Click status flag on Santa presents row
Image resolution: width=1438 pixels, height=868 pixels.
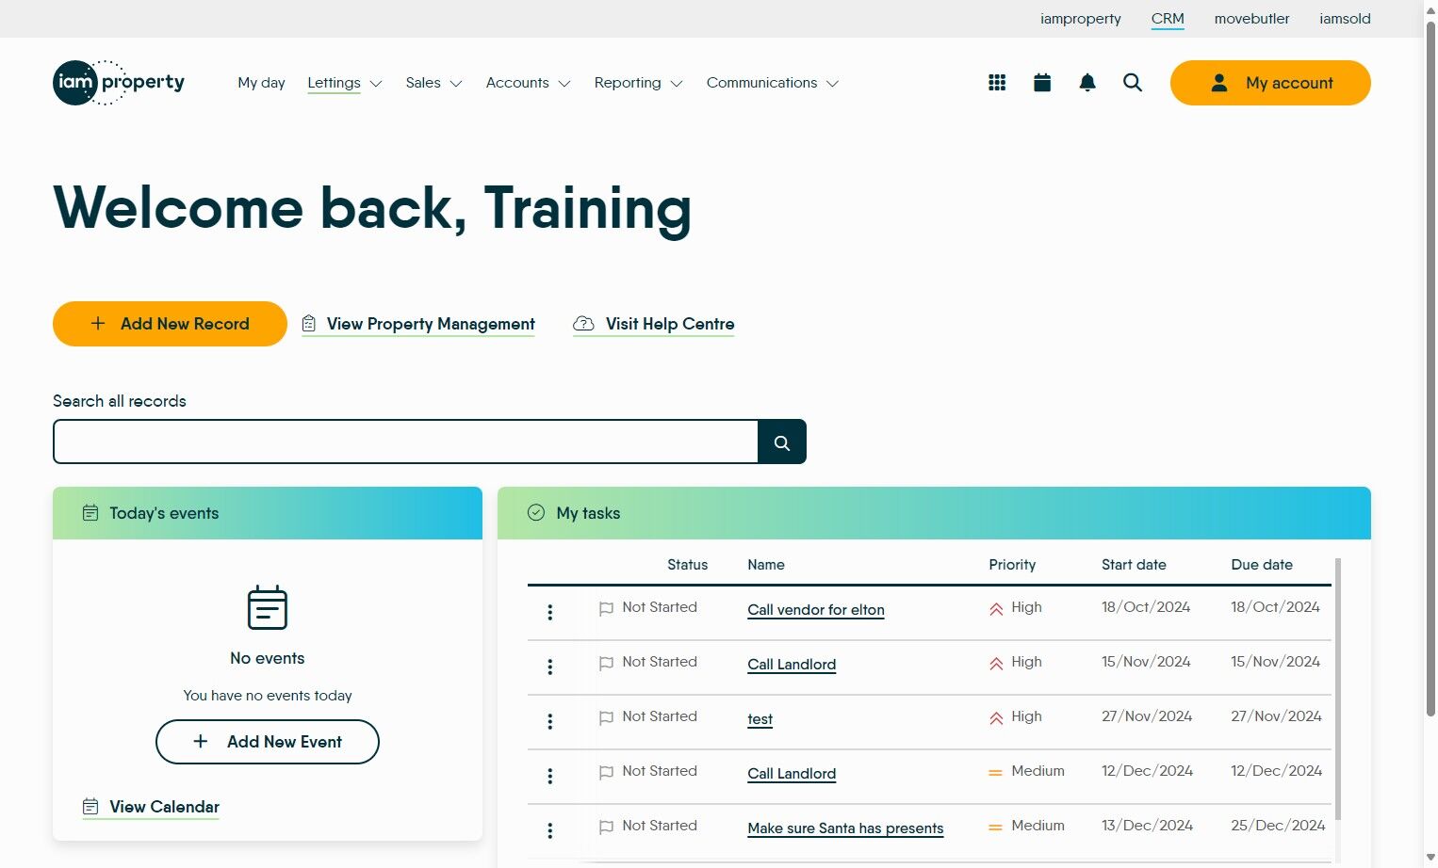606,828
